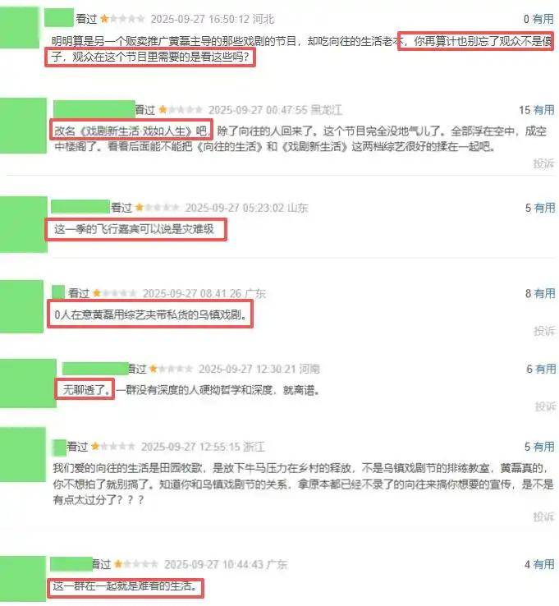Mark the 河北 review as 有用
Image resolution: width=559 pixels, height=606 pixels.
click(x=543, y=19)
